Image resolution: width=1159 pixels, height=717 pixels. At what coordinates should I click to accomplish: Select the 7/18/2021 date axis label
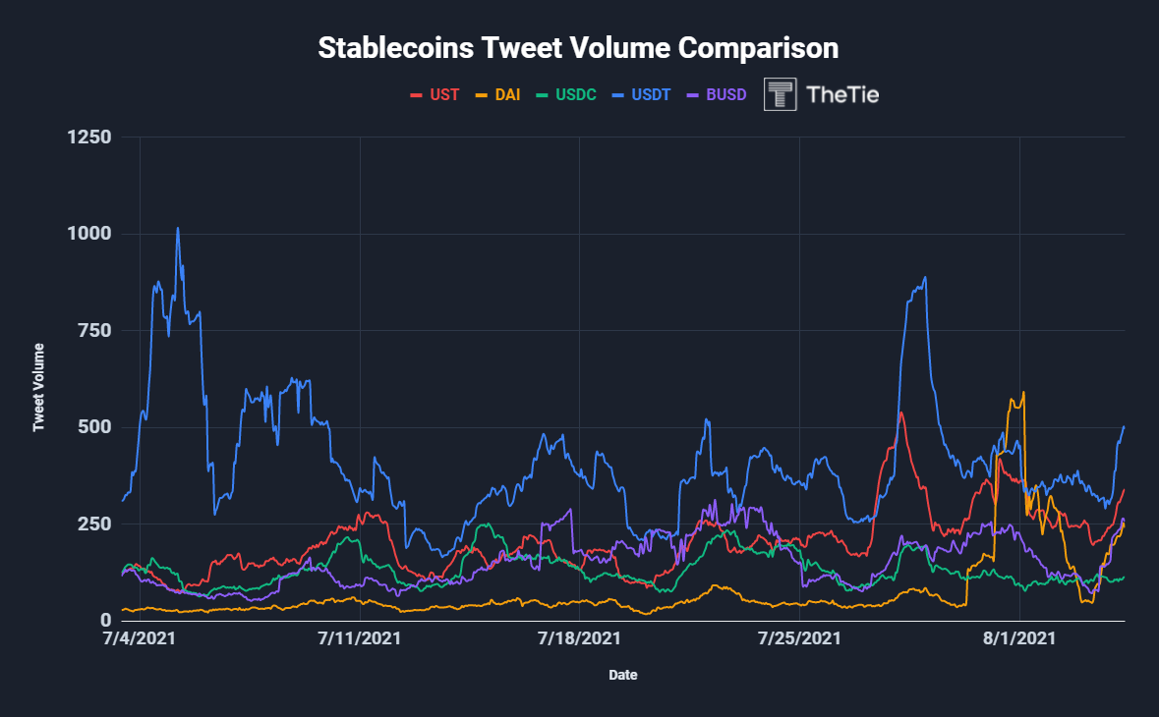(x=580, y=638)
